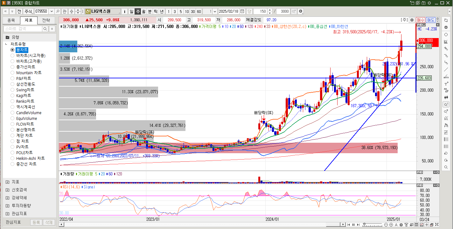This screenshot has height=229, width=453.
Task: Click the stock code search magnifier icon
Action: [x=58, y=11]
